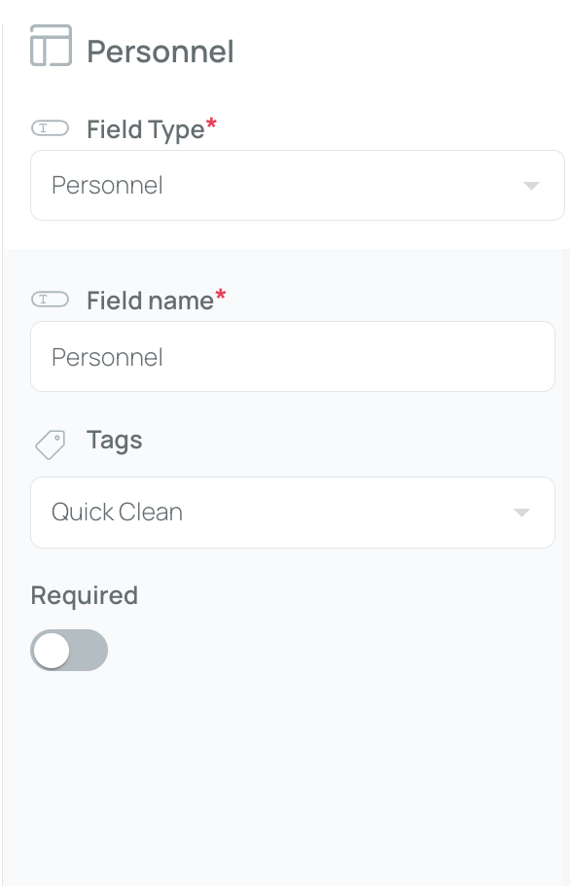
Task: Select the Personnel panel heading text
Action: pos(160,52)
